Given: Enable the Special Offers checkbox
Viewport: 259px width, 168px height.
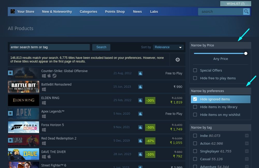Looking at the screenshot, I should pos(195,70).
